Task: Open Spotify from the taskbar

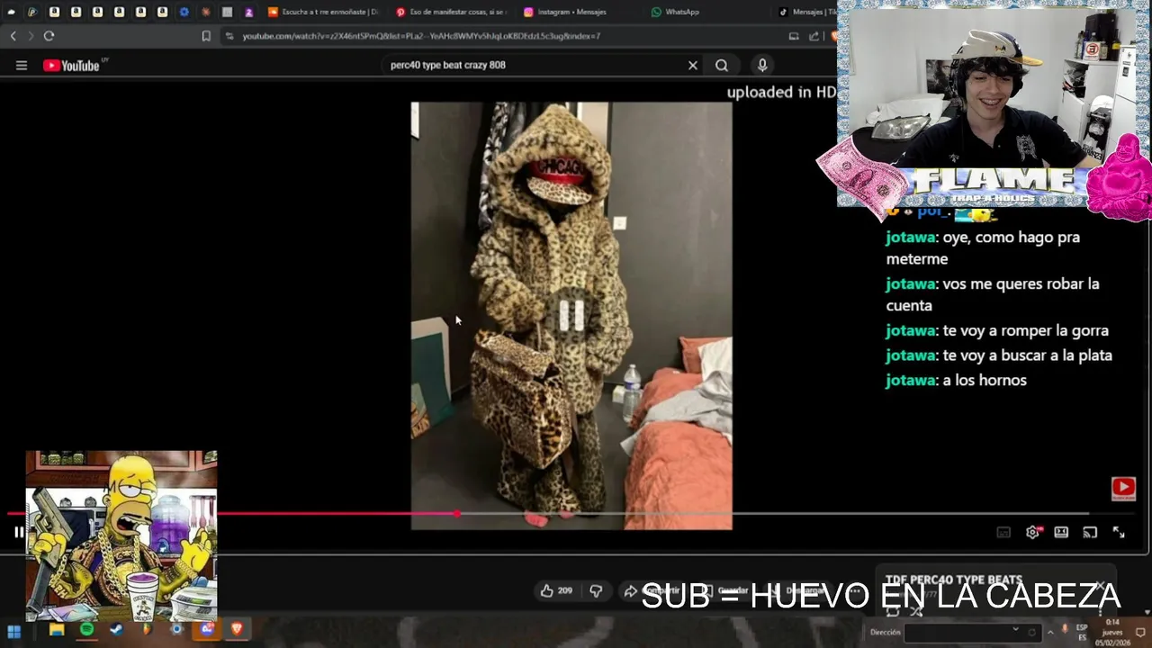Action: (x=86, y=630)
